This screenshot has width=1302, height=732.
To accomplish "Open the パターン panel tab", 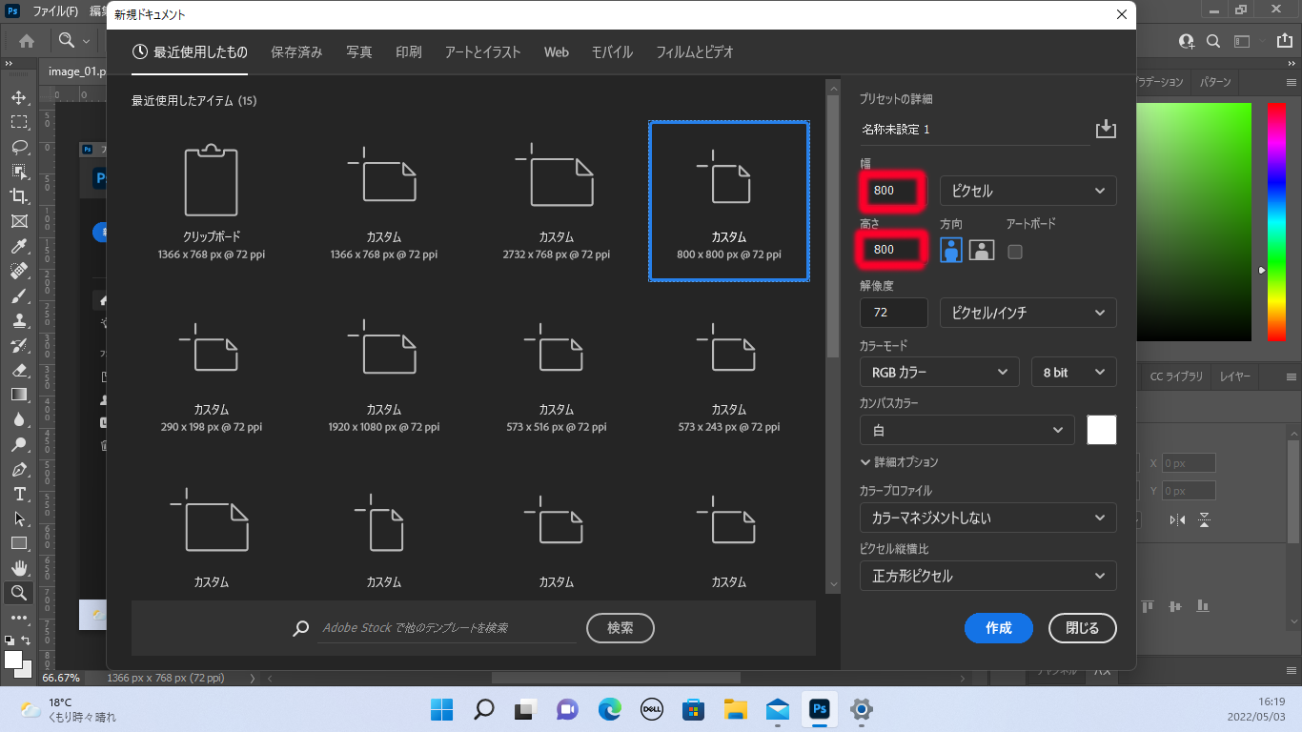I will (1215, 82).
